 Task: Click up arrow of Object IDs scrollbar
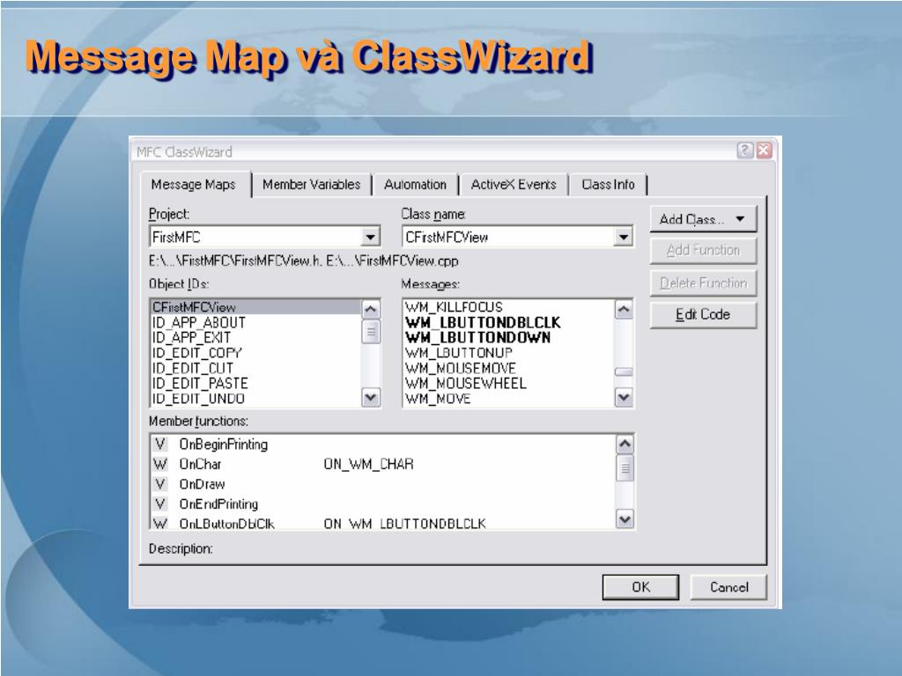(x=371, y=309)
